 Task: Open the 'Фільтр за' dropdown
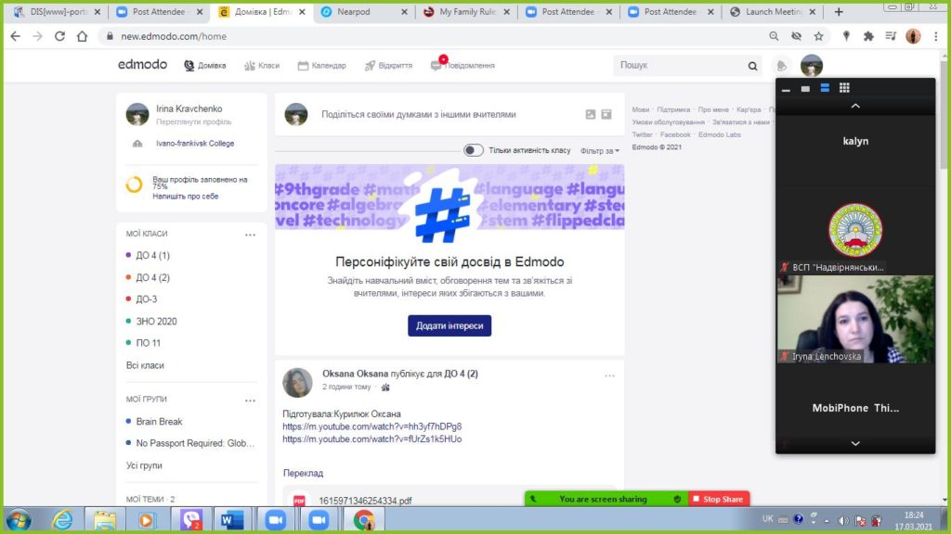click(x=599, y=150)
